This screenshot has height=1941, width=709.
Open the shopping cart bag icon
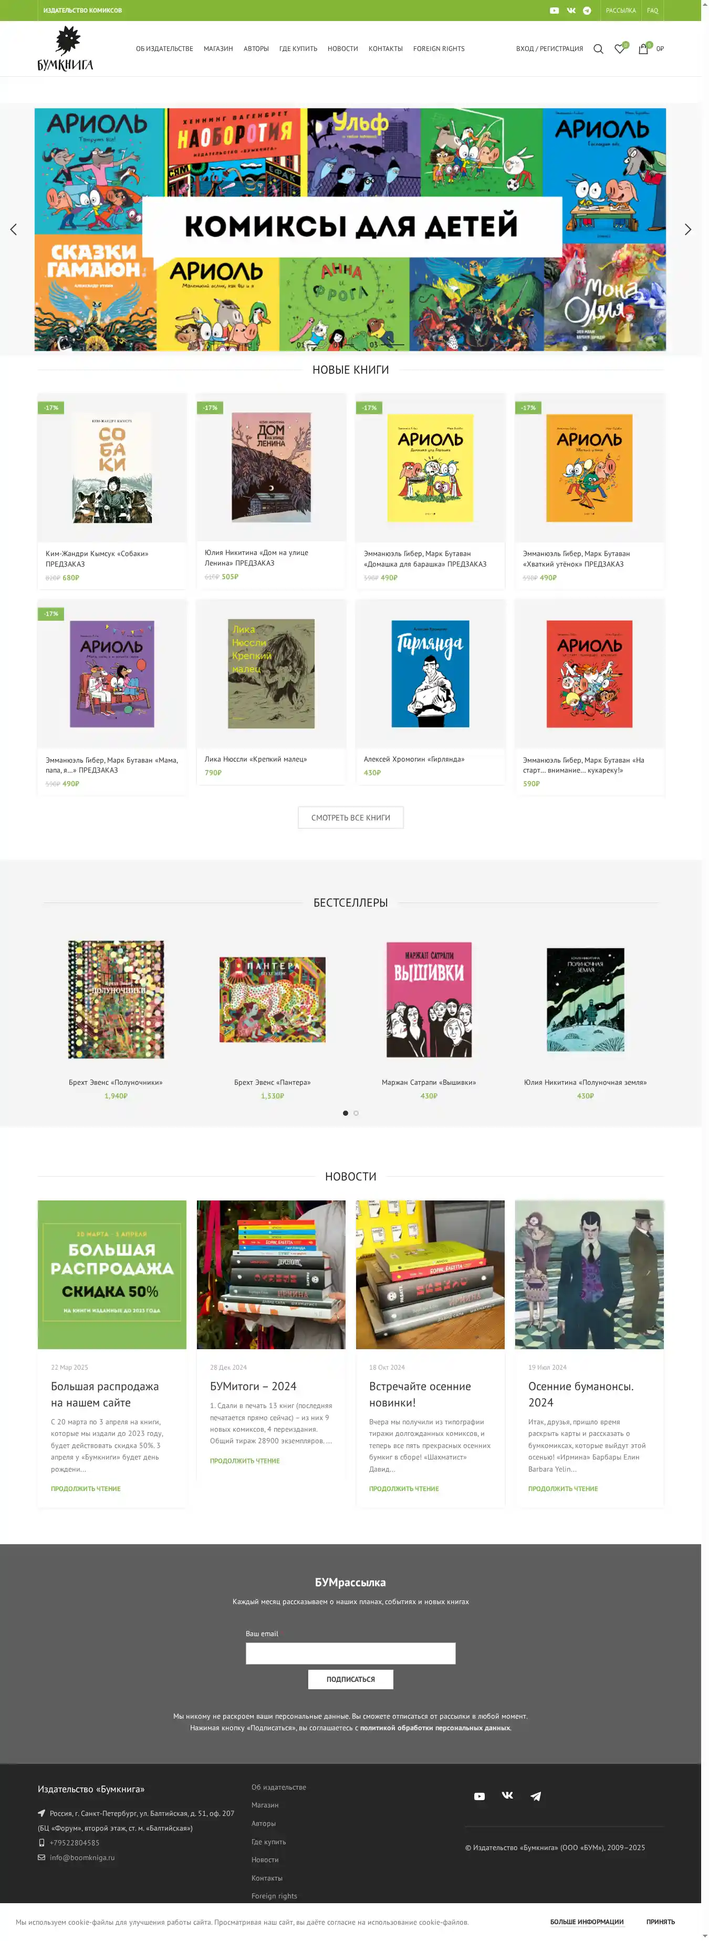(643, 49)
